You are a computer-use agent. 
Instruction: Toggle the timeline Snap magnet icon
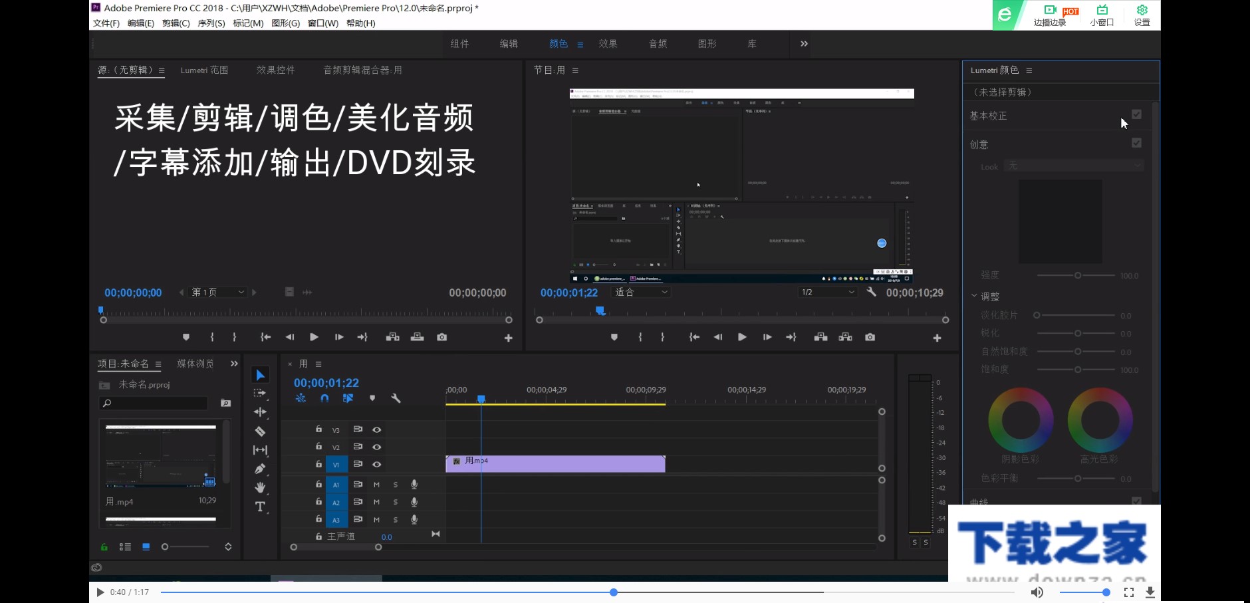click(x=324, y=398)
